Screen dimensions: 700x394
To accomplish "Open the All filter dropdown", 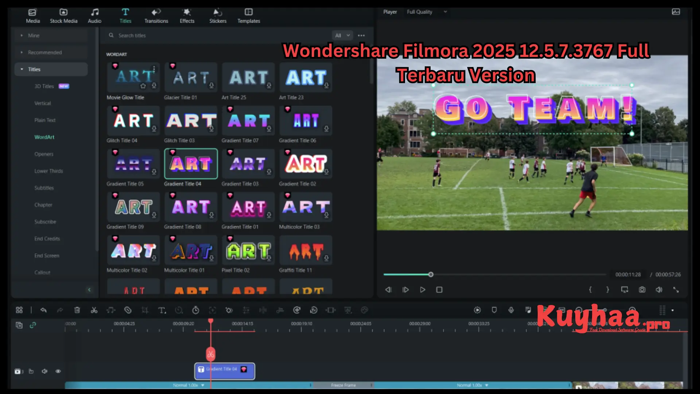I will tap(342, 35).
